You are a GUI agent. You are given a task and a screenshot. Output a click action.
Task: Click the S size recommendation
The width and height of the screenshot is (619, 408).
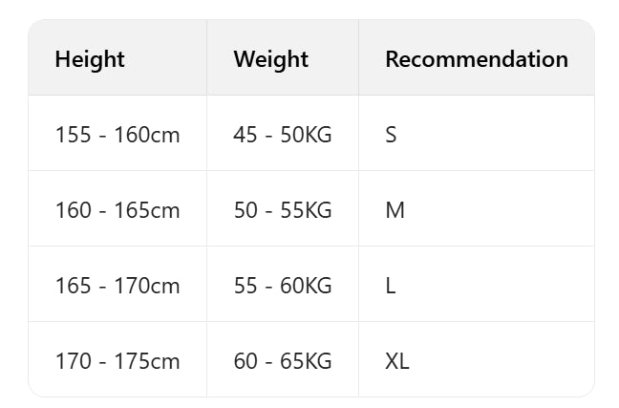(x=391, y=135)
